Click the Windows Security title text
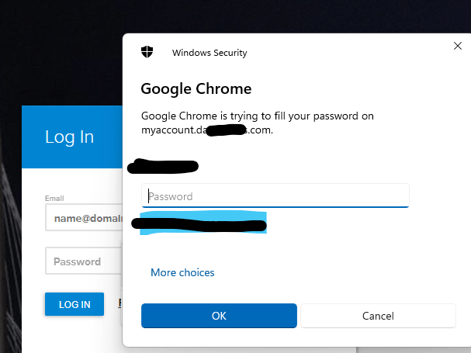Image resolution: width=471 pixels, height=353 pixels. tap(210, 53)
